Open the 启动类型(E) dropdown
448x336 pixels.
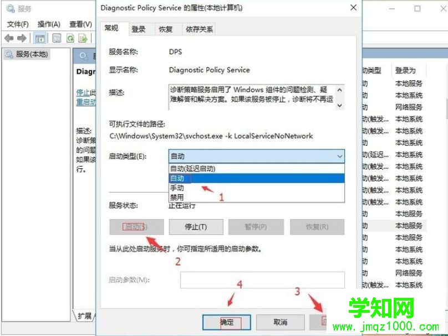[339, 156]
